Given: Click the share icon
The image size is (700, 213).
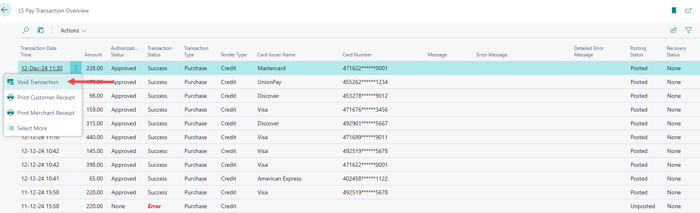Looking at the screenshot, I should tap(674, 30).
